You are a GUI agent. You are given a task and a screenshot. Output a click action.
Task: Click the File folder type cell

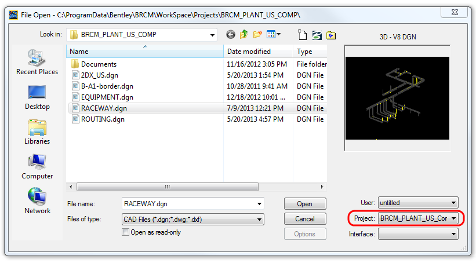[312, 64]
